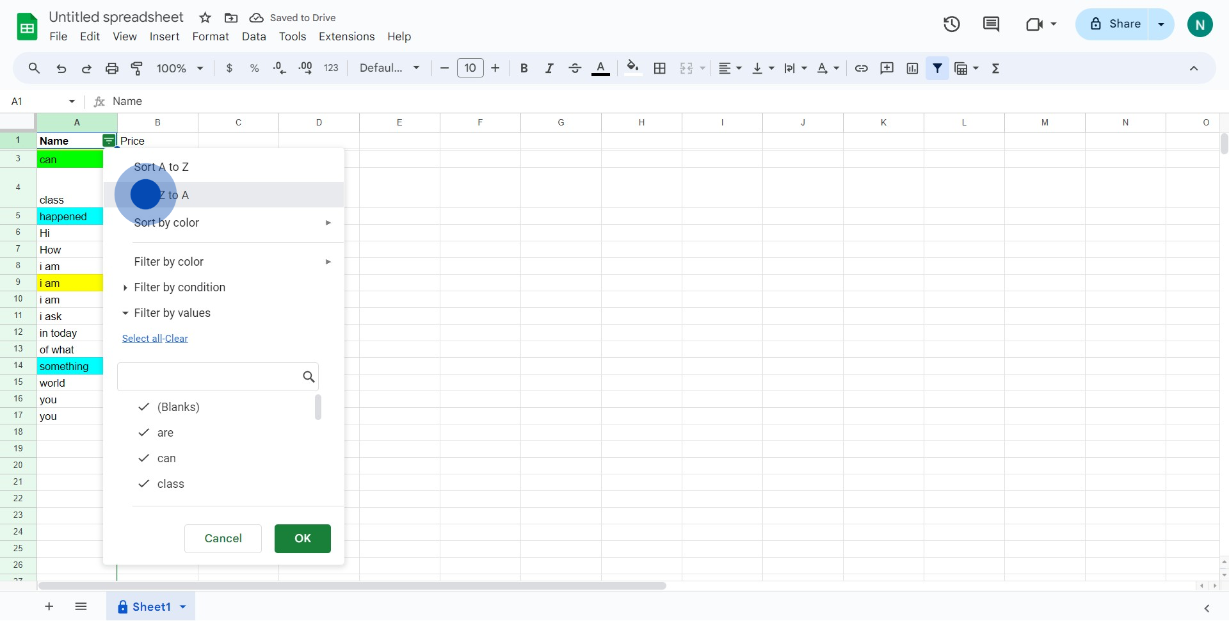Click the insert link icon

[x=861, y=69]
